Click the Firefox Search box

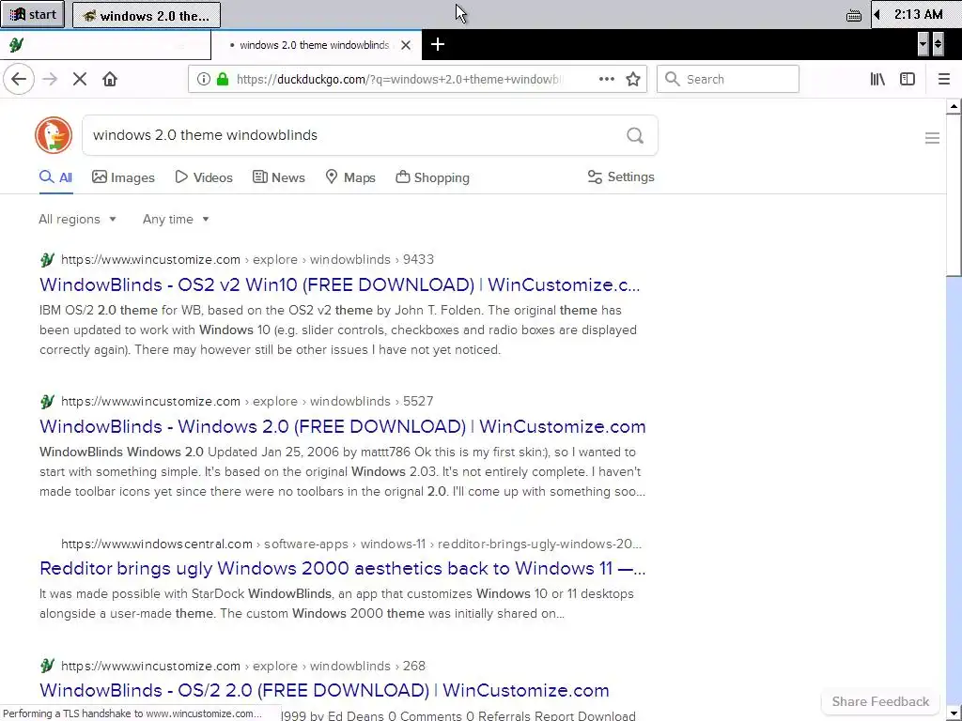(728, 79)
